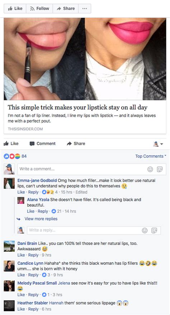Image resolution: width=170 pixels, height=315 pixels.
Task: Open the Top Comments sort dropdown
Action: pos(151,156)
